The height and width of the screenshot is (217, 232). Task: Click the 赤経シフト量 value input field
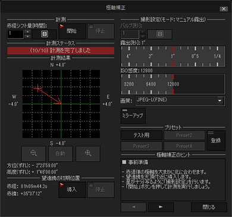pos(15,34)
